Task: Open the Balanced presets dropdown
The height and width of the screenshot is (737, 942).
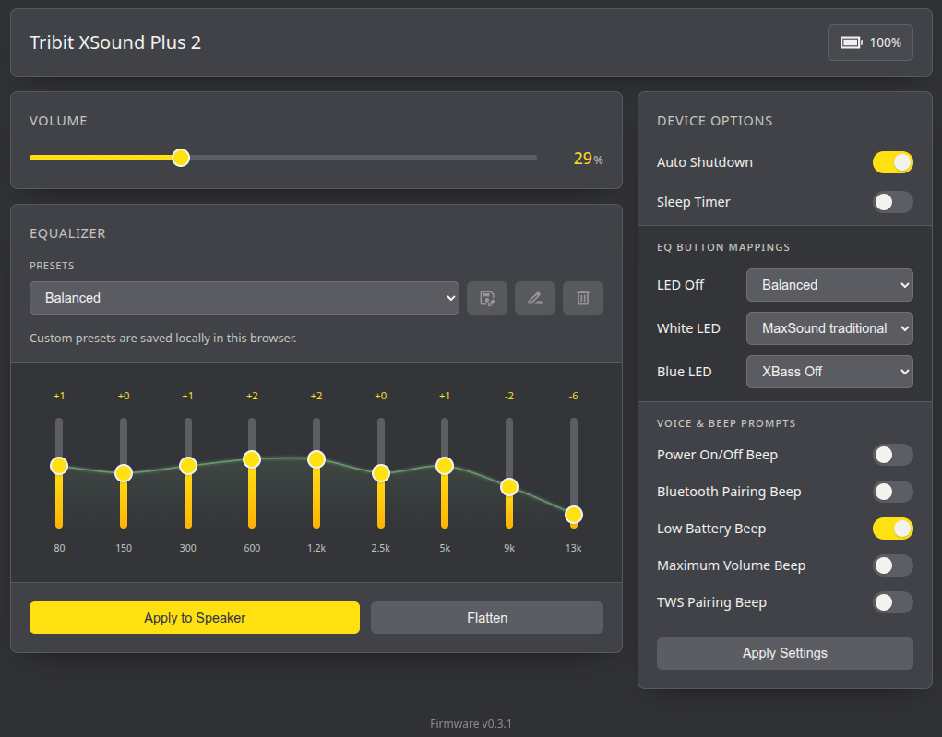Action: coord(244,298)
